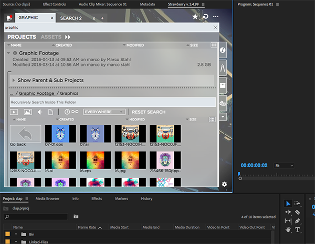Toggle the grid view icon in projects header

coord(213,45)
